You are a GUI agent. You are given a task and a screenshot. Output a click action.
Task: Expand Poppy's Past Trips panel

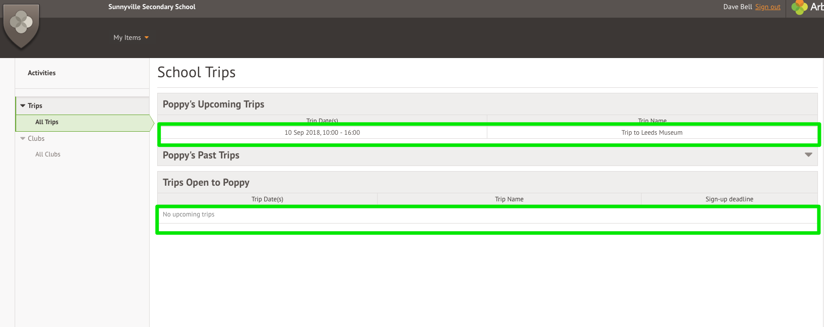(x=808, y=155)
